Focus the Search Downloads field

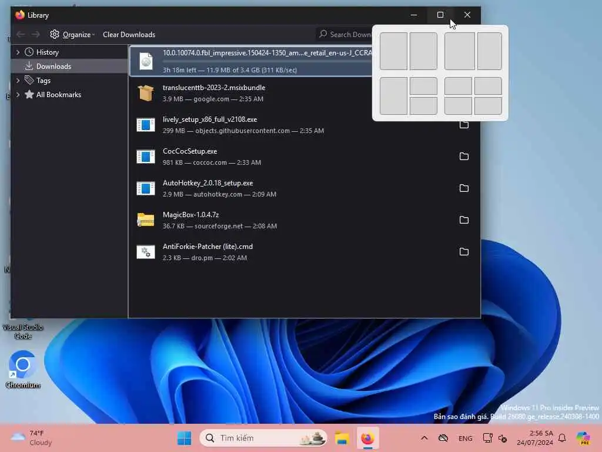coord(345,35)
